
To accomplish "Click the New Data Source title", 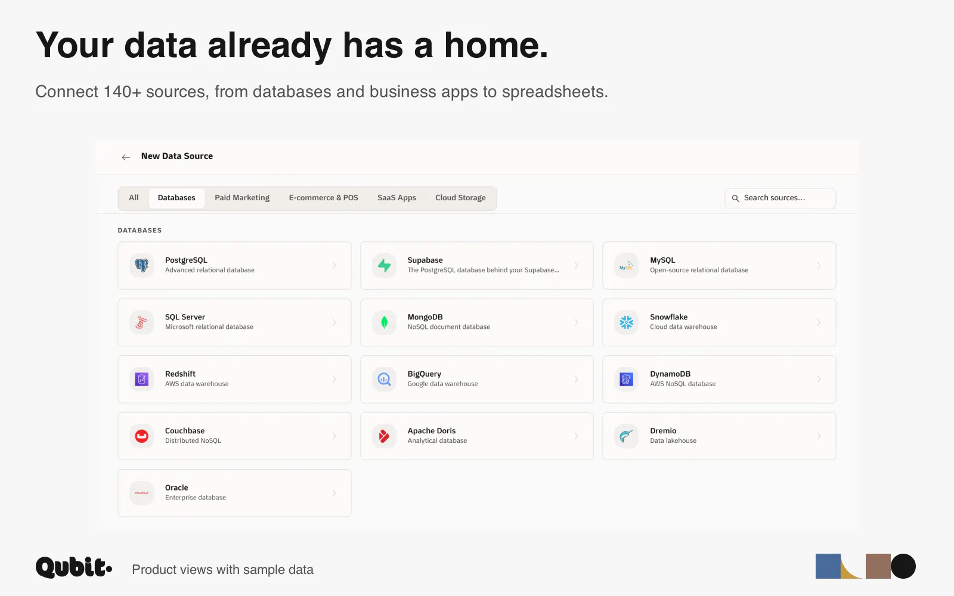I will (x=177, y=156).
